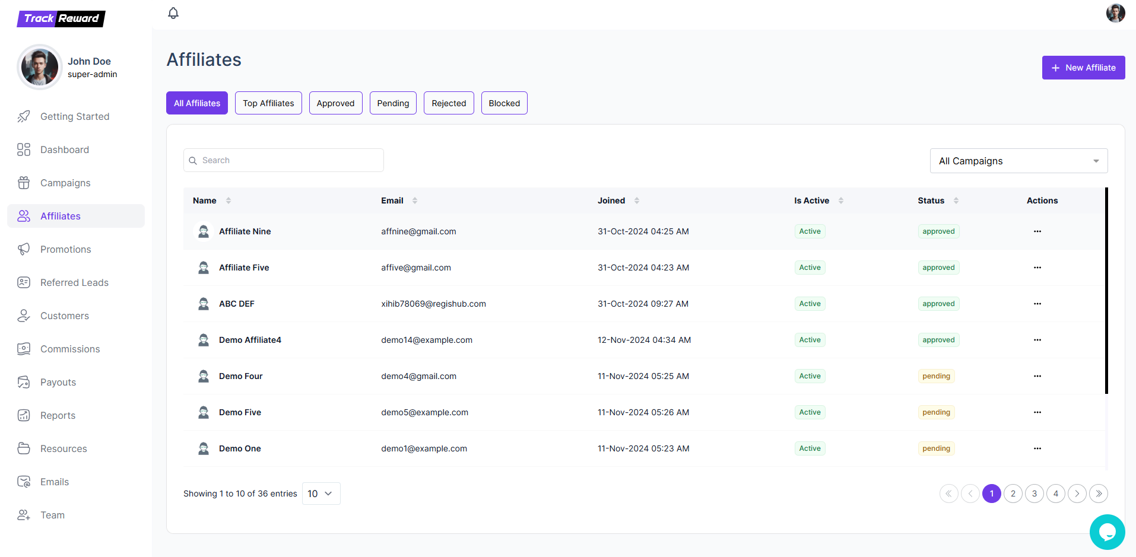Open the user avatar menu at top right
Viewport: 1136px width, 557px height.
(1115, 13)
